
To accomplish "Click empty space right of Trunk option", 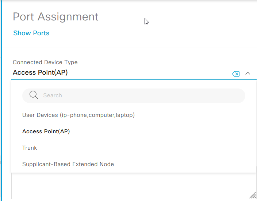I will click(x=146, y=148).
